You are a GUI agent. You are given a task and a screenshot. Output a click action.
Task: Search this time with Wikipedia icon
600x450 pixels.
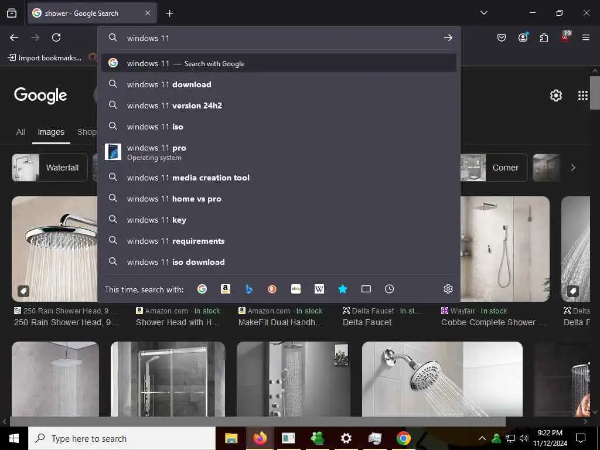point(319,289)
